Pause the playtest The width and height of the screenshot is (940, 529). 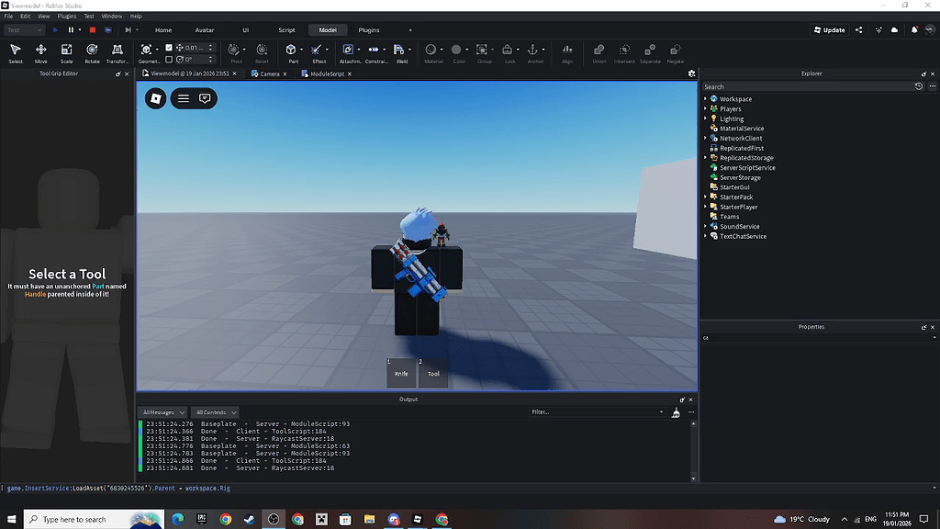[71, 30]
